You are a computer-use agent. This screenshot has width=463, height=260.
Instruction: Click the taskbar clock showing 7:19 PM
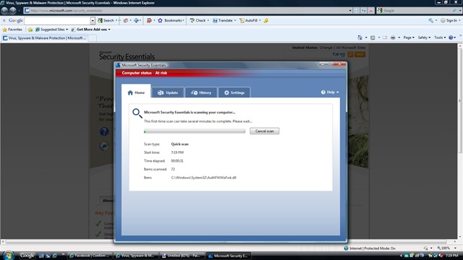click(451, 256)
